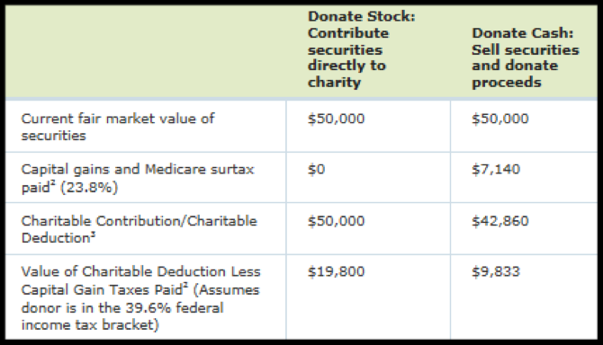The height and width of the screenshot is (345, 603).
Task: Click the Donate Cash column header
Action: [x=526, y=57]
